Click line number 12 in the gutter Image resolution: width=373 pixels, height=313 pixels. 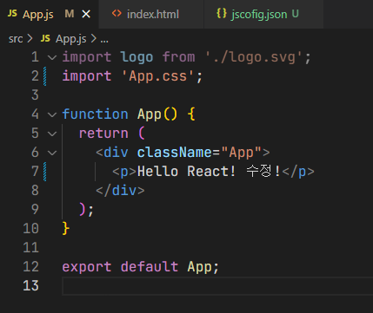[30, 267]
